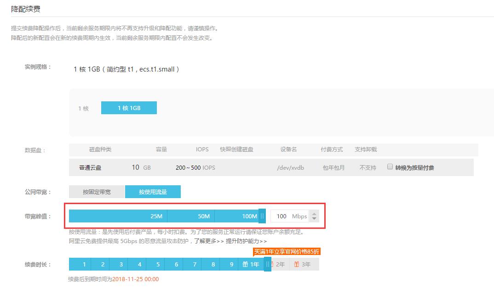
Task: Choose 9 months renewal duration
Action: coord(231,264)
